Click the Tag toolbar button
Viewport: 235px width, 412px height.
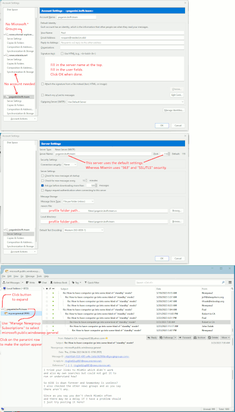pyautogui.click(x=76, y=282)
